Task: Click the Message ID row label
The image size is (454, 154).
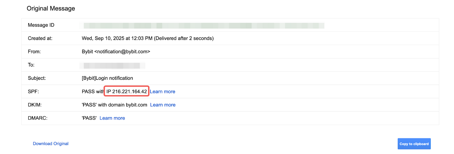Action: coord(41,25)
